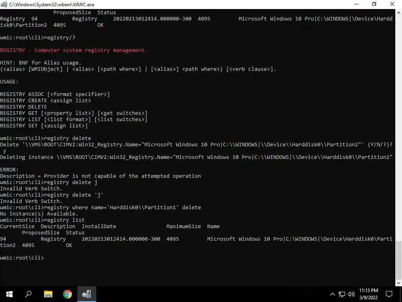Click 'REGISTRY CREATE <assign list>' line
Viewport: 402px width, 302px height.
(x=46, y=100)
